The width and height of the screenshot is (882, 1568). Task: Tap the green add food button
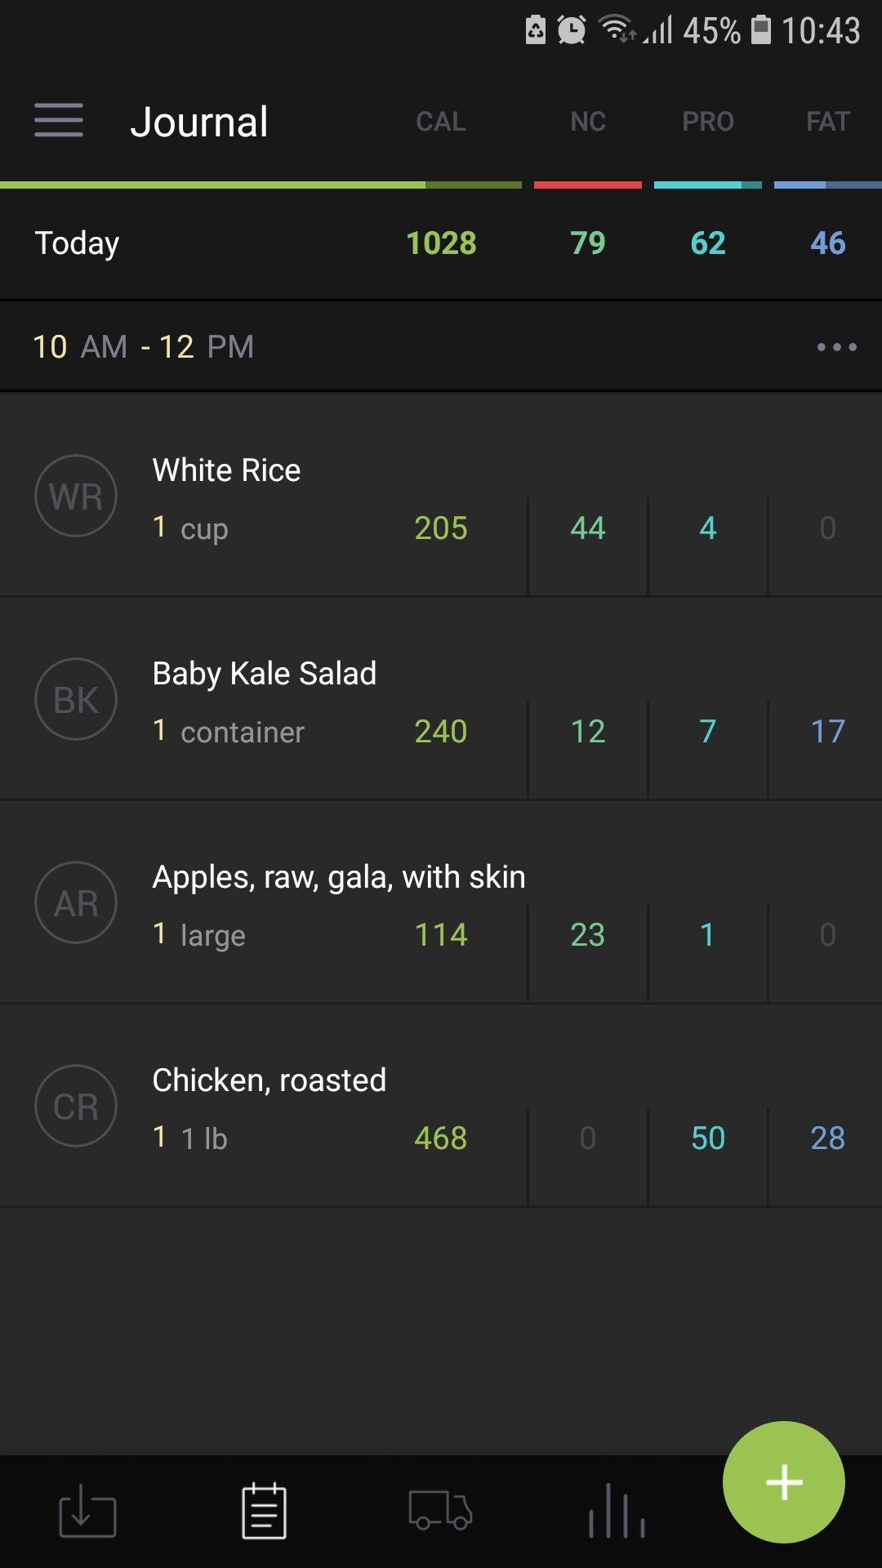click(783, 1481)
